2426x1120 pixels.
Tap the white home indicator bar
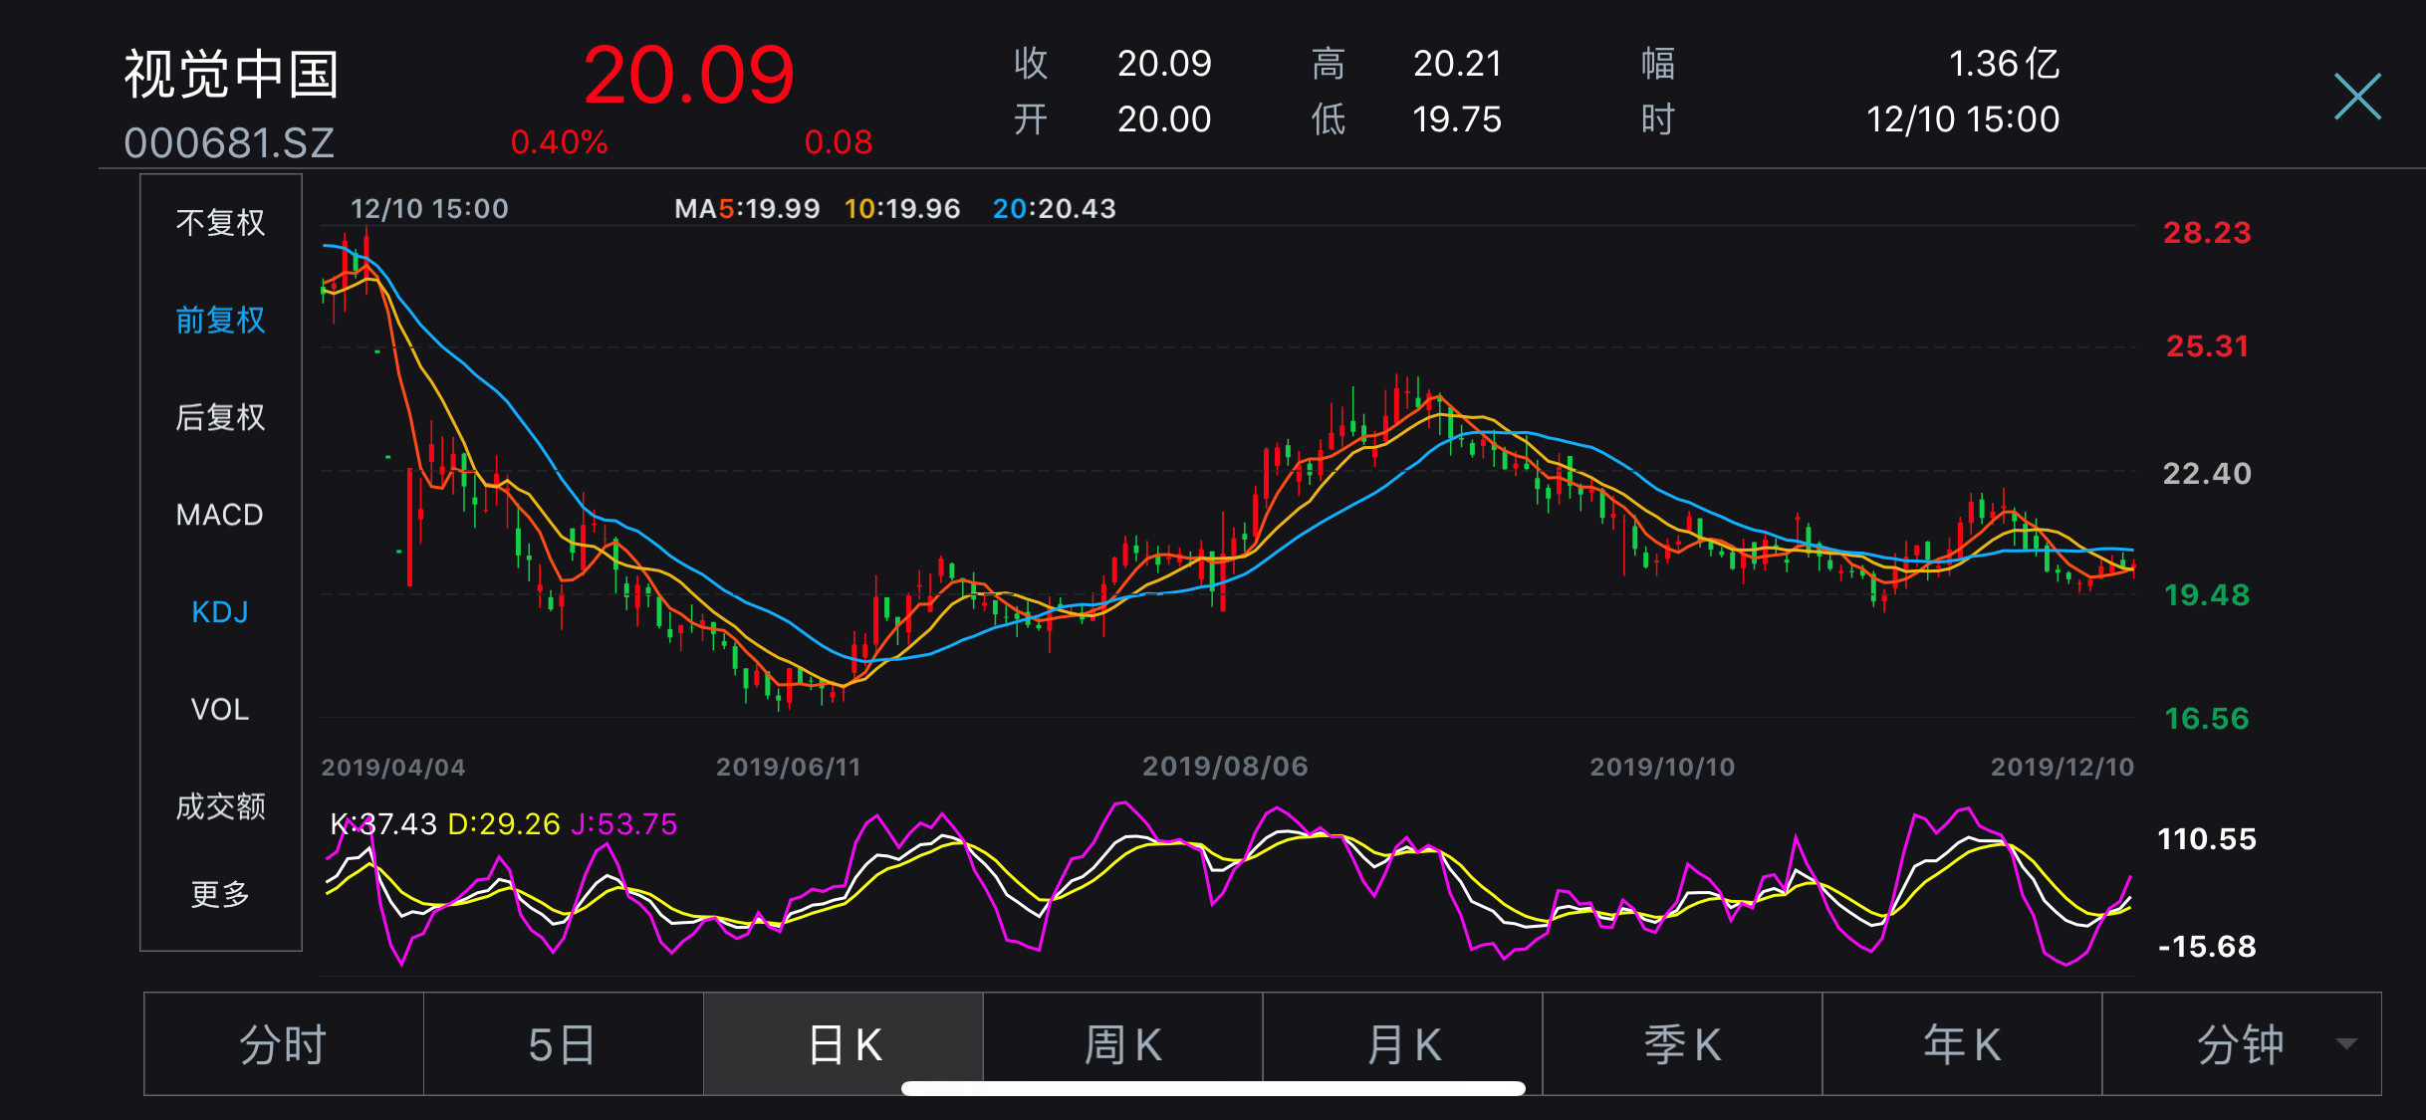[x=1213, y=1088]
